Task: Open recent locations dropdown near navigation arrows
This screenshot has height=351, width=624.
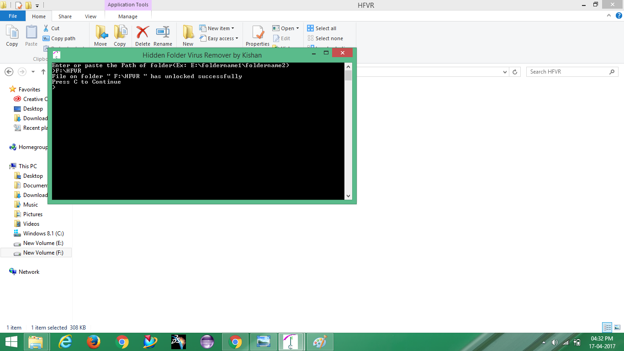Action: tap(33, 72)
